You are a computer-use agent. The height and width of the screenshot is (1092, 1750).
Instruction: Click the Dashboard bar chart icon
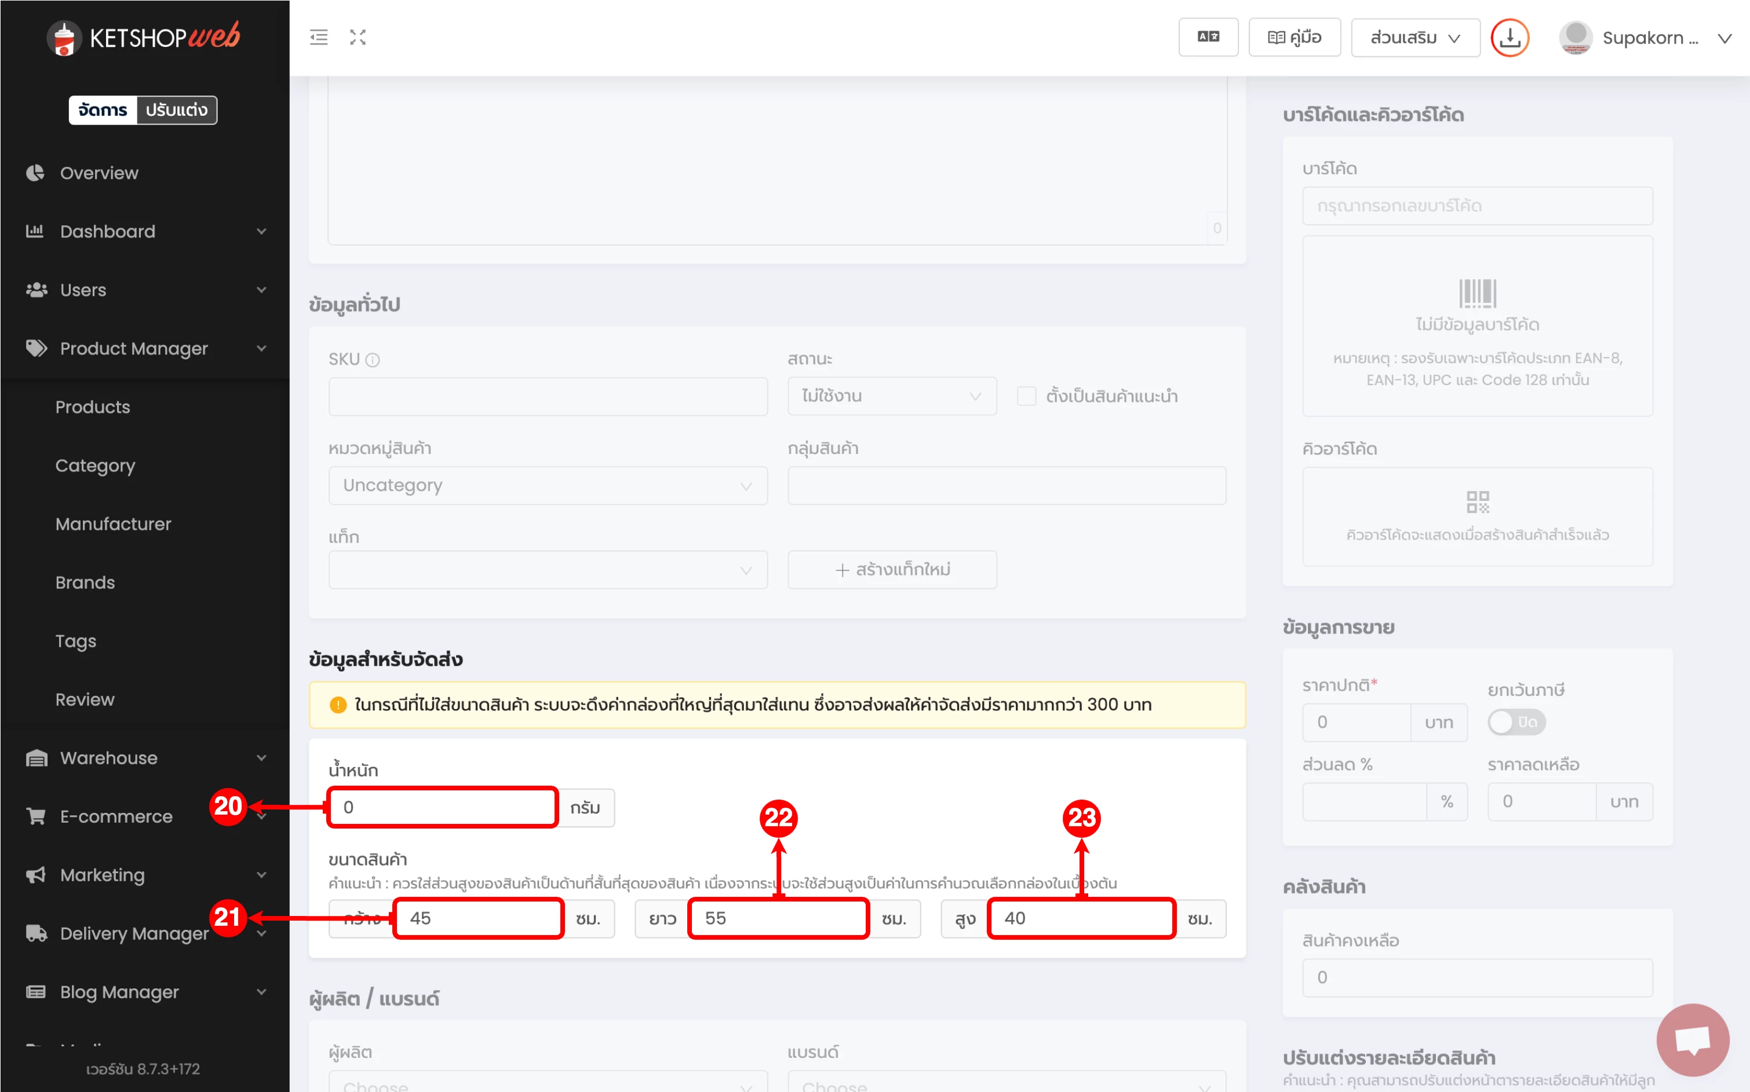coord(35,231)
